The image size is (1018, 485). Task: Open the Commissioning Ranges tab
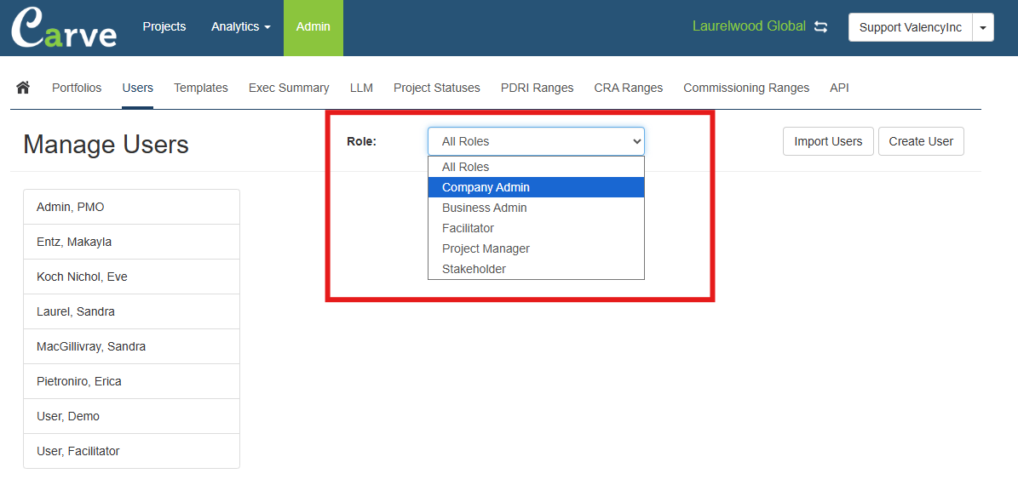(746, 88)
